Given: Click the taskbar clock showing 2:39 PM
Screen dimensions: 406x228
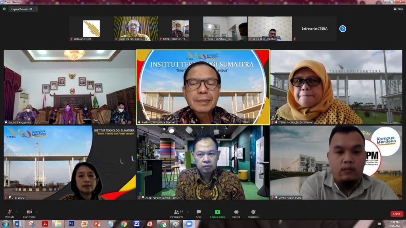Looking at the screenshot, I should click(x=395, y=224).
